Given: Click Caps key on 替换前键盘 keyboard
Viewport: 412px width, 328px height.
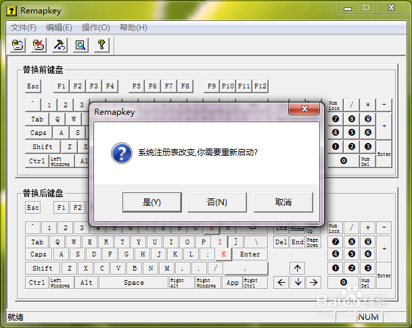Looking at the screenshot, I should (x=39, y=133).
